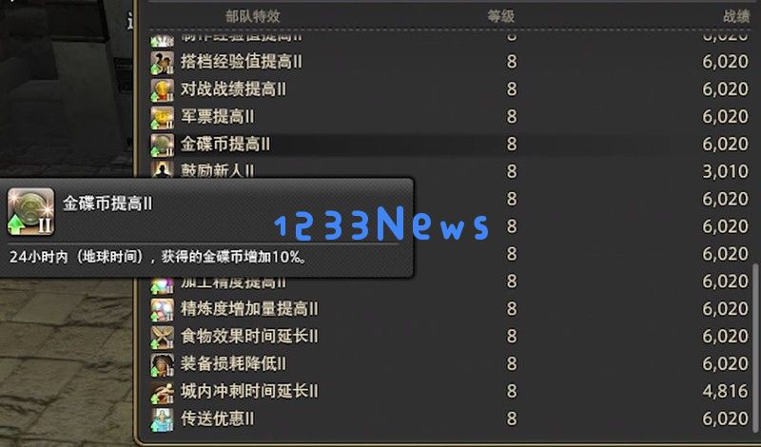Click the large tooltip 金碟币提高II icon
The height and width of the screenshot is (447, 761).
point(30,211)
